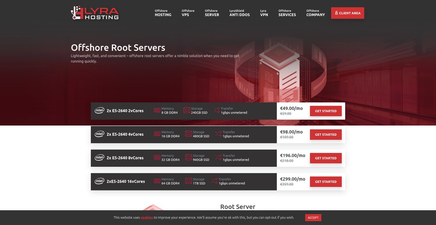436x225 pixels.
Task: Open the Offshore Hosting menu
Action: (163, 13)
